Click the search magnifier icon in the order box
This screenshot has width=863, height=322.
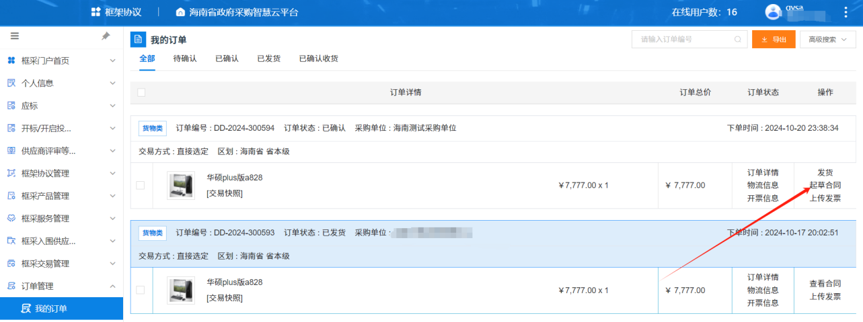pyautogui.click(x=738, y=40)
